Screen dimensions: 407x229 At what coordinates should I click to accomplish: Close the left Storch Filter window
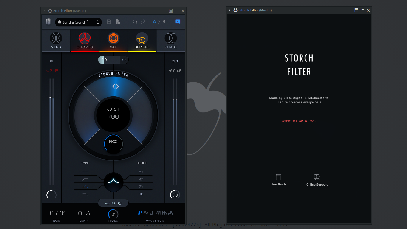point(183,11)
